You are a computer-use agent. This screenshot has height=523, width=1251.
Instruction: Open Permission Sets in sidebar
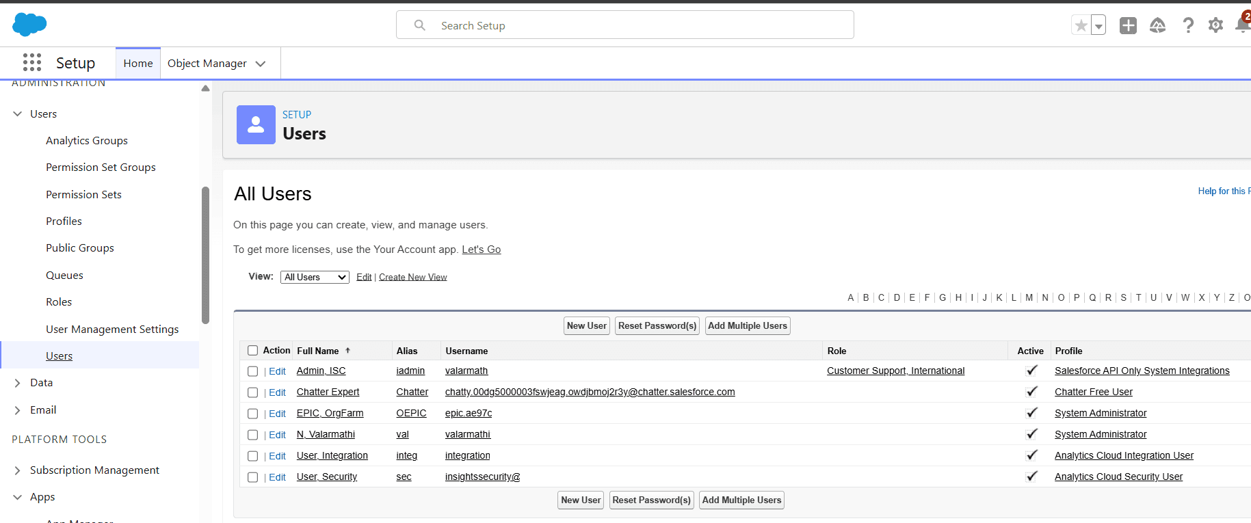pos(83,195)
